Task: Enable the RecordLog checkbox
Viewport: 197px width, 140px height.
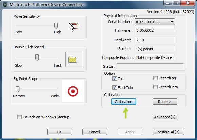Action: [x=155, y=78]
